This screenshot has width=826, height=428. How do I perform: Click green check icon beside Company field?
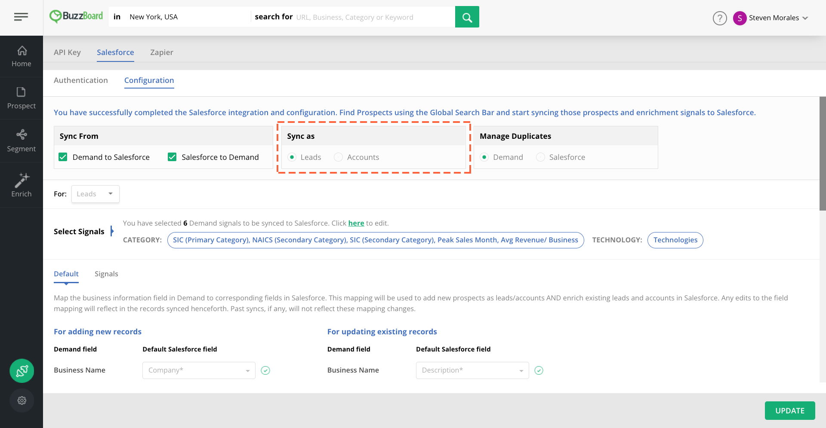click(x=265, y=370)
